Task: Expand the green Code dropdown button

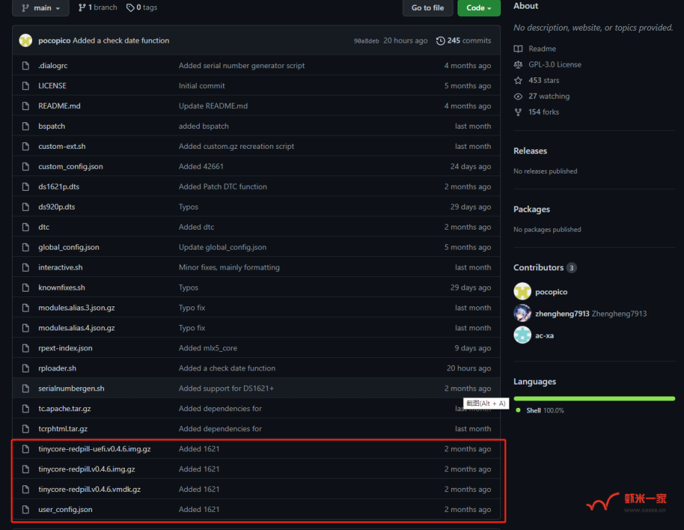Action: pos(478,7)
